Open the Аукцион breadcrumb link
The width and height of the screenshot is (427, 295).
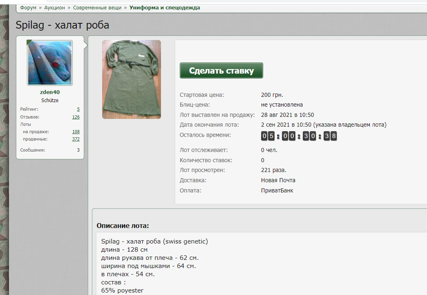point(54,8)
